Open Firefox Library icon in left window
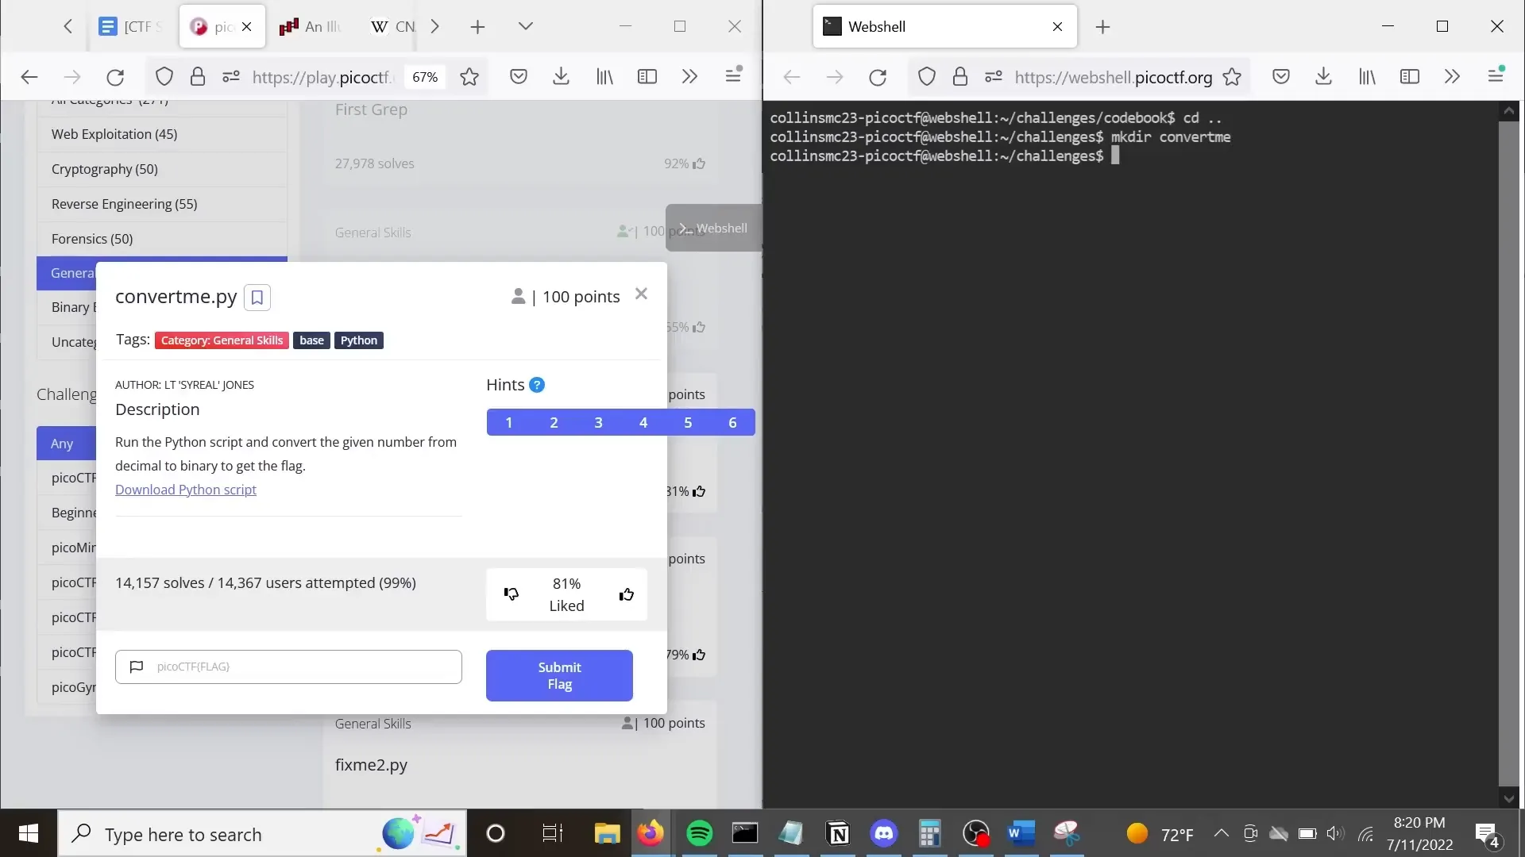Image resolution: width=1525 pixels, height=857 pixels. point(604,76)
